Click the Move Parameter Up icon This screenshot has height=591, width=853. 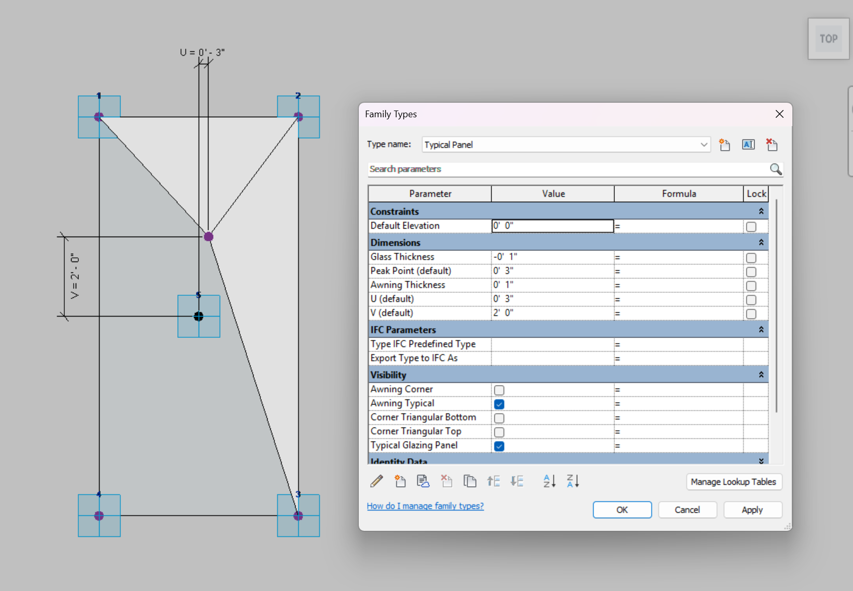click(493, 482)
